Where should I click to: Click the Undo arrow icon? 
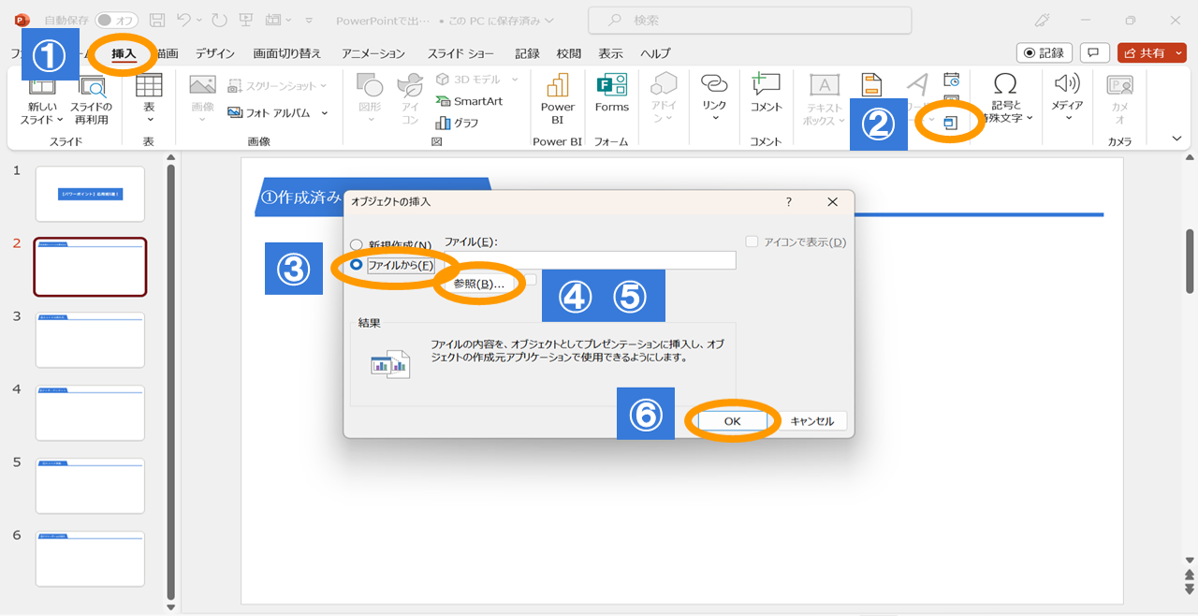tap(184, 20)
